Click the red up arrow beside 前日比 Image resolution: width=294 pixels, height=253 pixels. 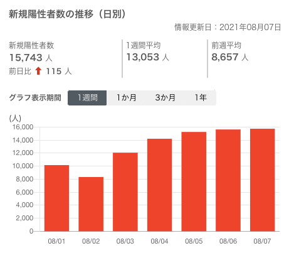click(x=38, y=71)
